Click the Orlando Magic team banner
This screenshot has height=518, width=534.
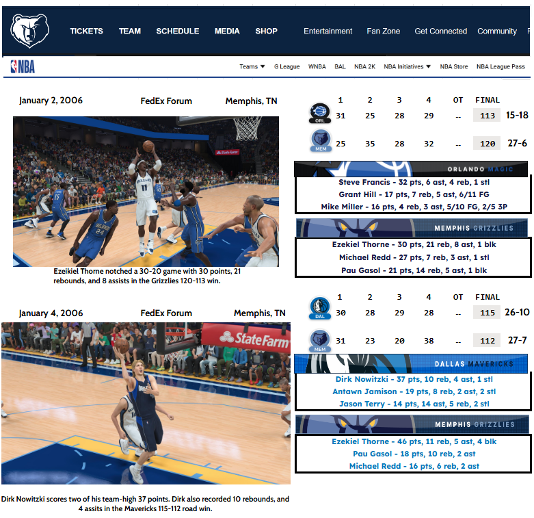[x=411, y=169]
